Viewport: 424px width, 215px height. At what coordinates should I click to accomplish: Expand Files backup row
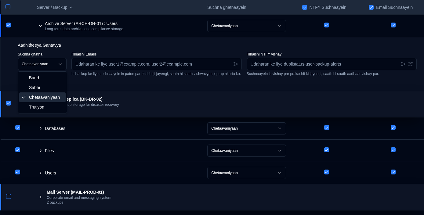pos(41,151)
